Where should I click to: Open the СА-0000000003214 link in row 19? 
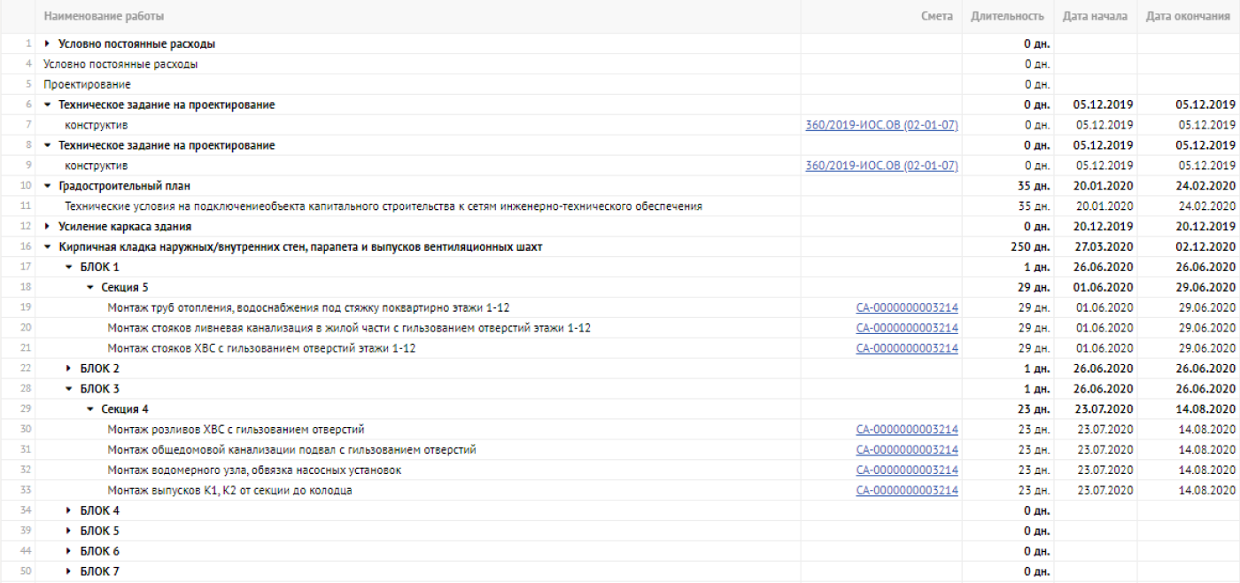pos(907,308)
